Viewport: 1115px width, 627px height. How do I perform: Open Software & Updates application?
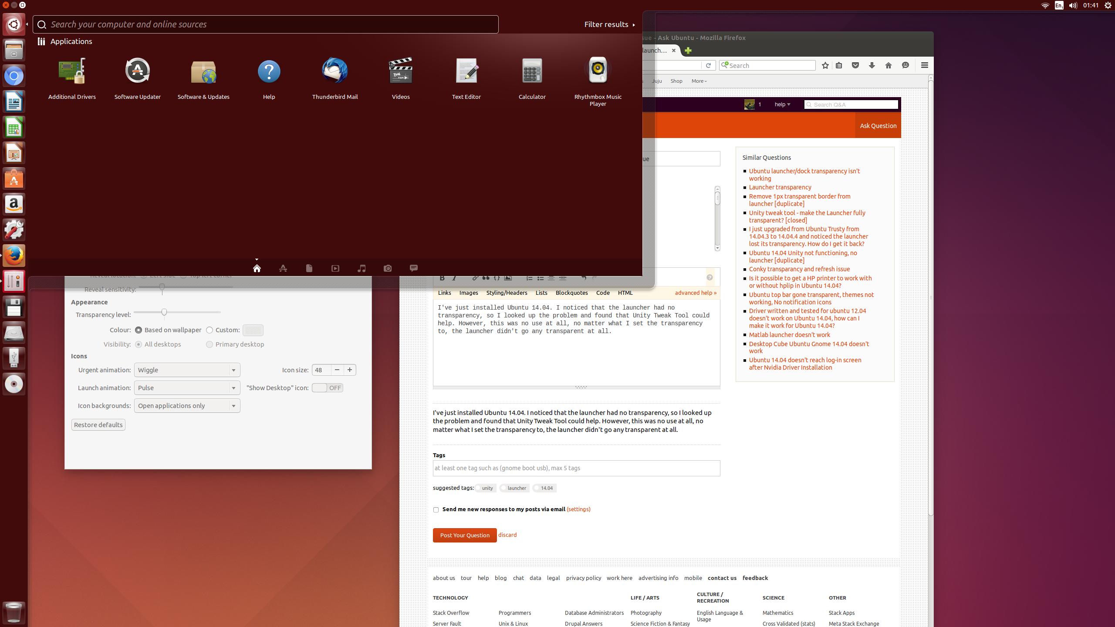[x=203, y=78]
